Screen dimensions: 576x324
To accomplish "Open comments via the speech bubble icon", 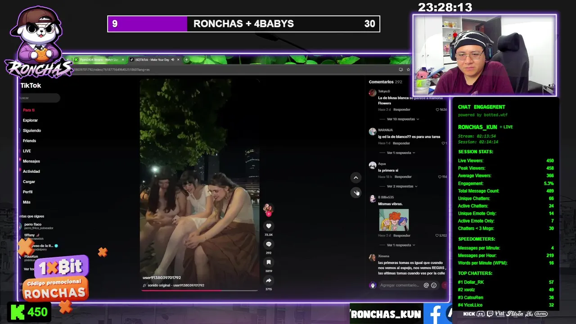I will pos(269,244).
